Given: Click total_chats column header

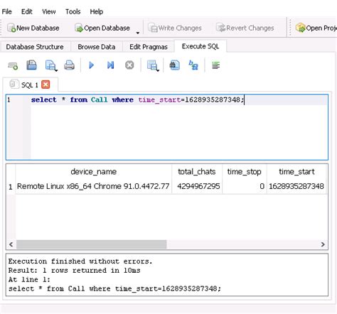Looking at the screenshot, I should point(197,171).
